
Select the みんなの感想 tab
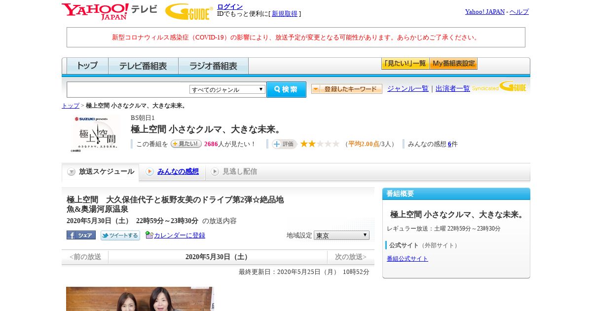tap(172, 172)
